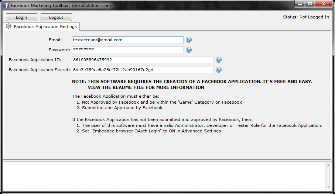Minimize the Facebook Marketing Toolbox window
335x194 pixels.
(300, 4)
